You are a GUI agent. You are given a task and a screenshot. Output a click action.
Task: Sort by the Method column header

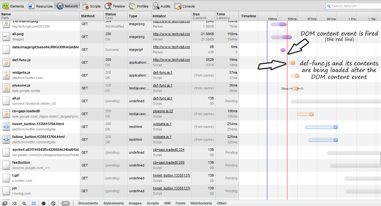tap(92, 16)
